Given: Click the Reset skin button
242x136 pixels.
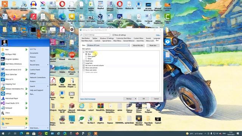Looking at the screenshot, I should 153,45.
